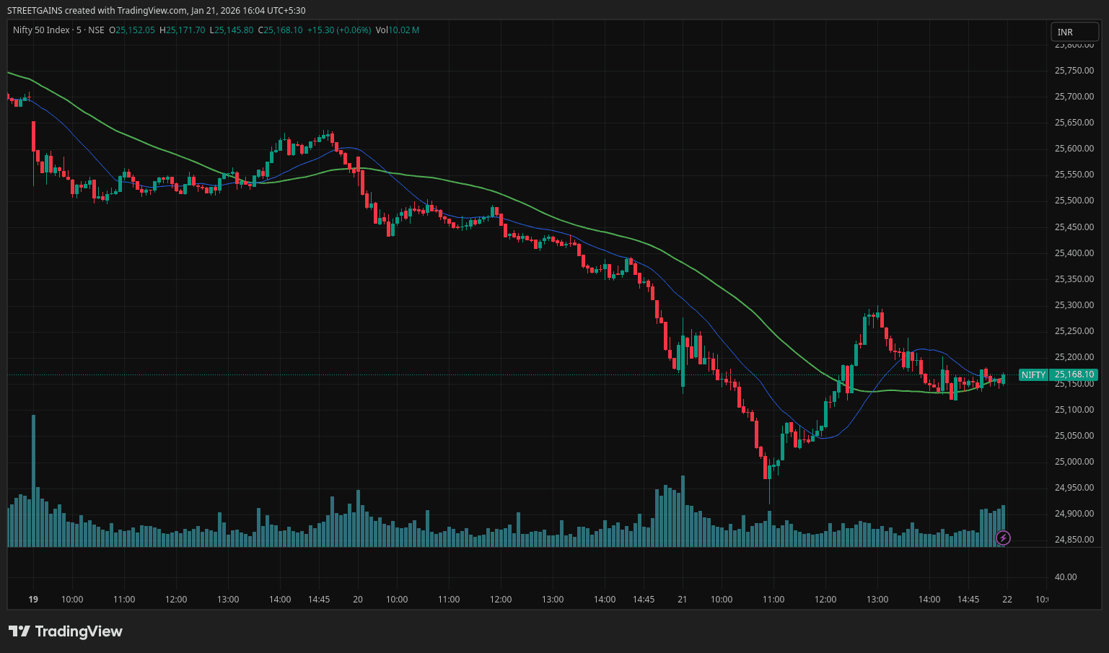Click the close value C25,168.10 in legend
Screen dimensions: 1109x653
(280, 30)
